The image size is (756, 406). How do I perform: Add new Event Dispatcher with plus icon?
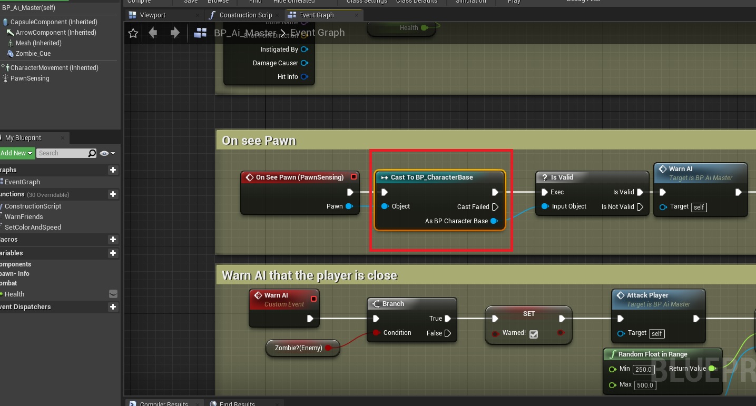112,307
